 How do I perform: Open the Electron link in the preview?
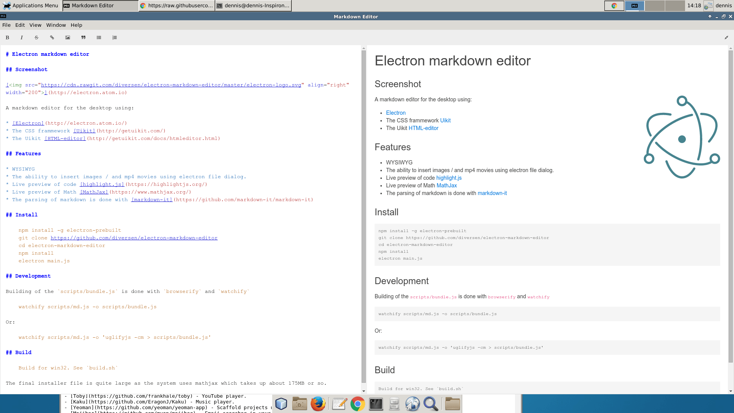(396, 113)
